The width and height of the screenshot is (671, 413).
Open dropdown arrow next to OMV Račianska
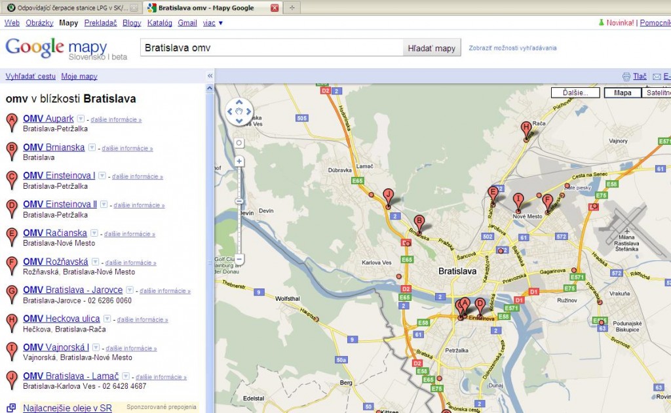[x=94, y=233]
